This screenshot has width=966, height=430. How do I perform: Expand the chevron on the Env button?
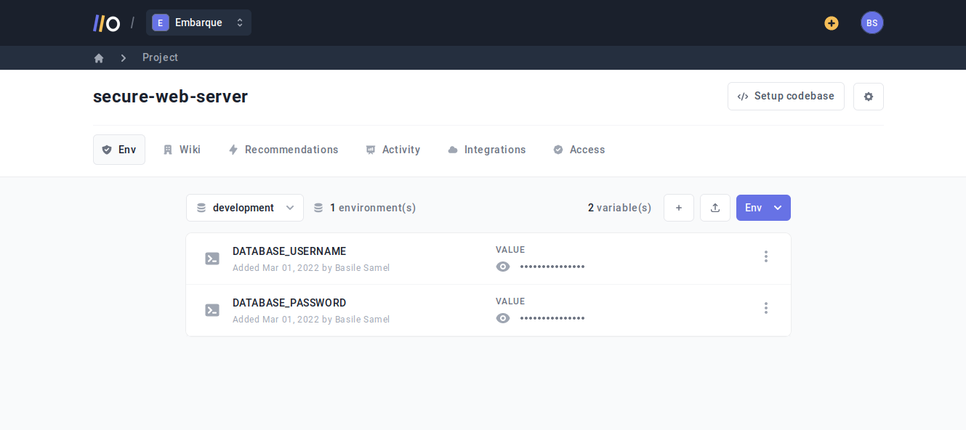pyautogui.click(x=778, y=208)
